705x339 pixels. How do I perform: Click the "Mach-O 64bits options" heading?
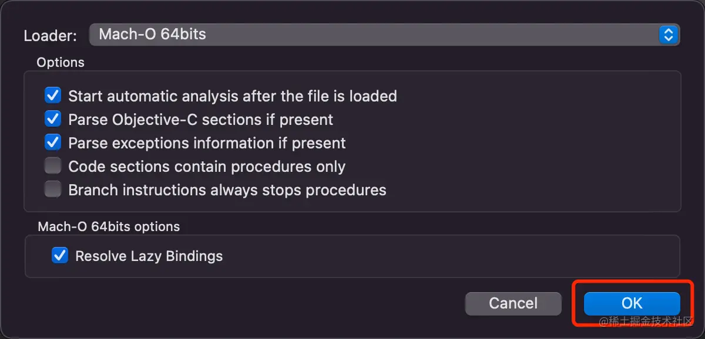pyautogui.click(x=109, y=226)
